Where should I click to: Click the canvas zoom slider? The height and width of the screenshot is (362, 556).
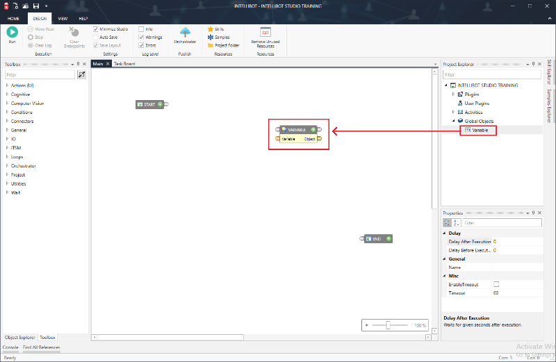(388, 325)
